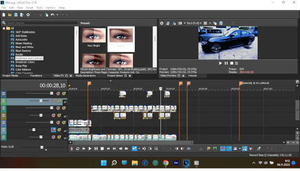This screenshot has width=300, height=171.
Task: Click the Overlays grid icon in preview
Action: [205, 23]
